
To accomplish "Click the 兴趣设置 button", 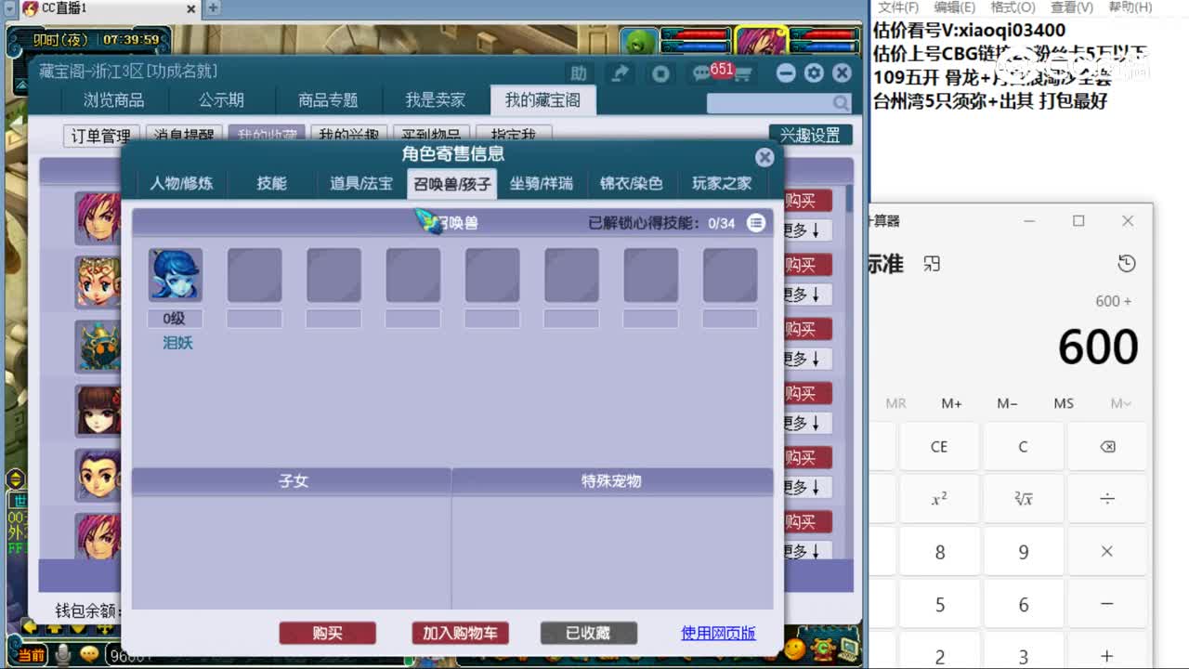I will (x=812, y=134).
